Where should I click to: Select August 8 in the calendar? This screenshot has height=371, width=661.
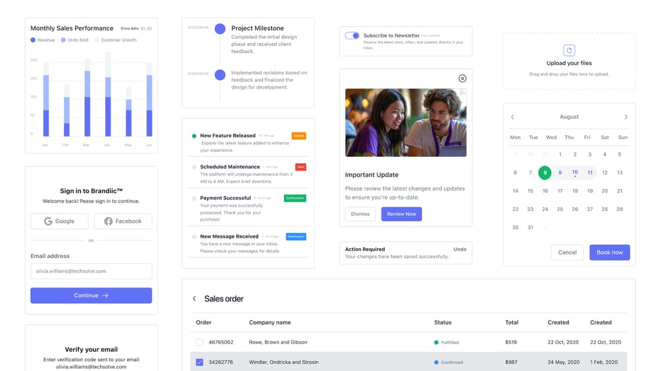click(x=545, y=173)
